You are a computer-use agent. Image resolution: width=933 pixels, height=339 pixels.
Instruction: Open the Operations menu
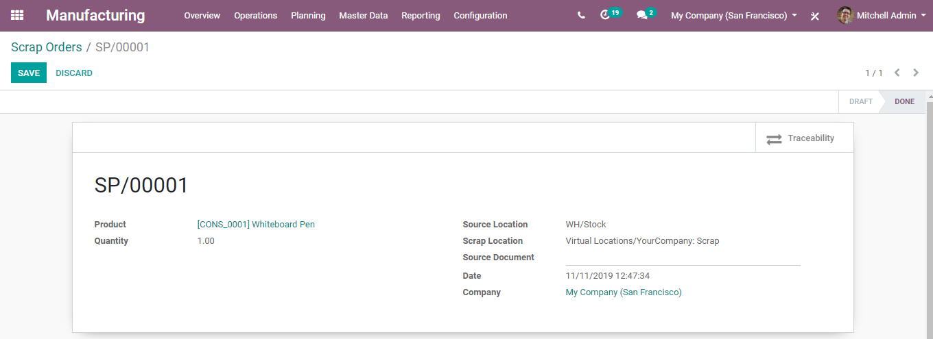[256, 15]
